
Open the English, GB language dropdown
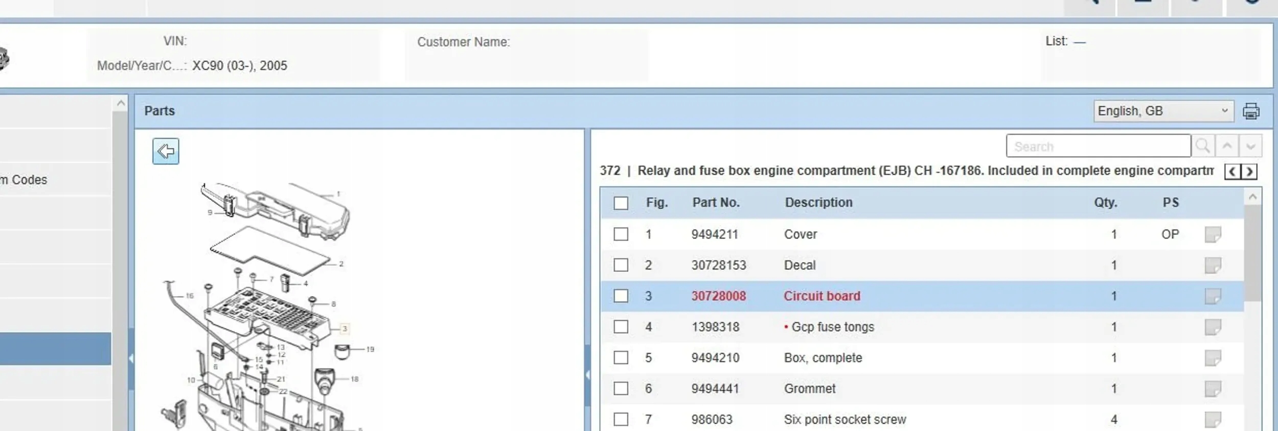[x=1163, y=111]
